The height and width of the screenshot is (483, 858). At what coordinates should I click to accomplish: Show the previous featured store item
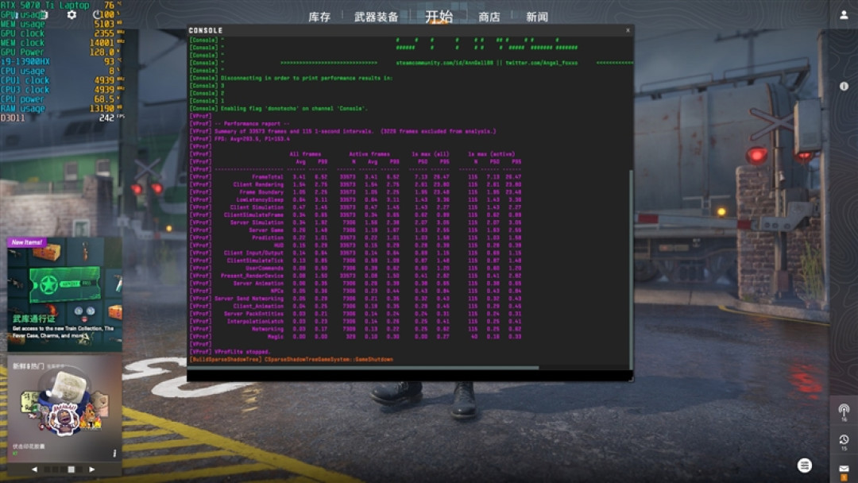coord(34,469)
